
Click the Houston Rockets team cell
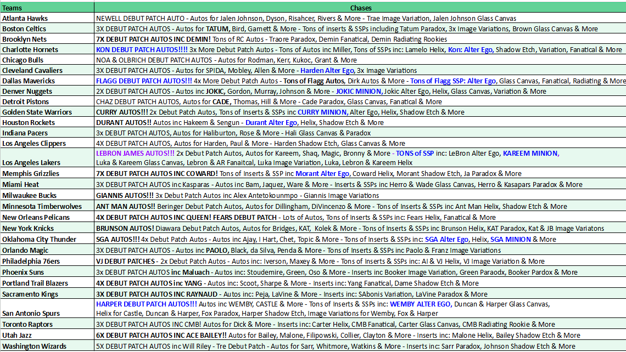click(x=47, y=122)
